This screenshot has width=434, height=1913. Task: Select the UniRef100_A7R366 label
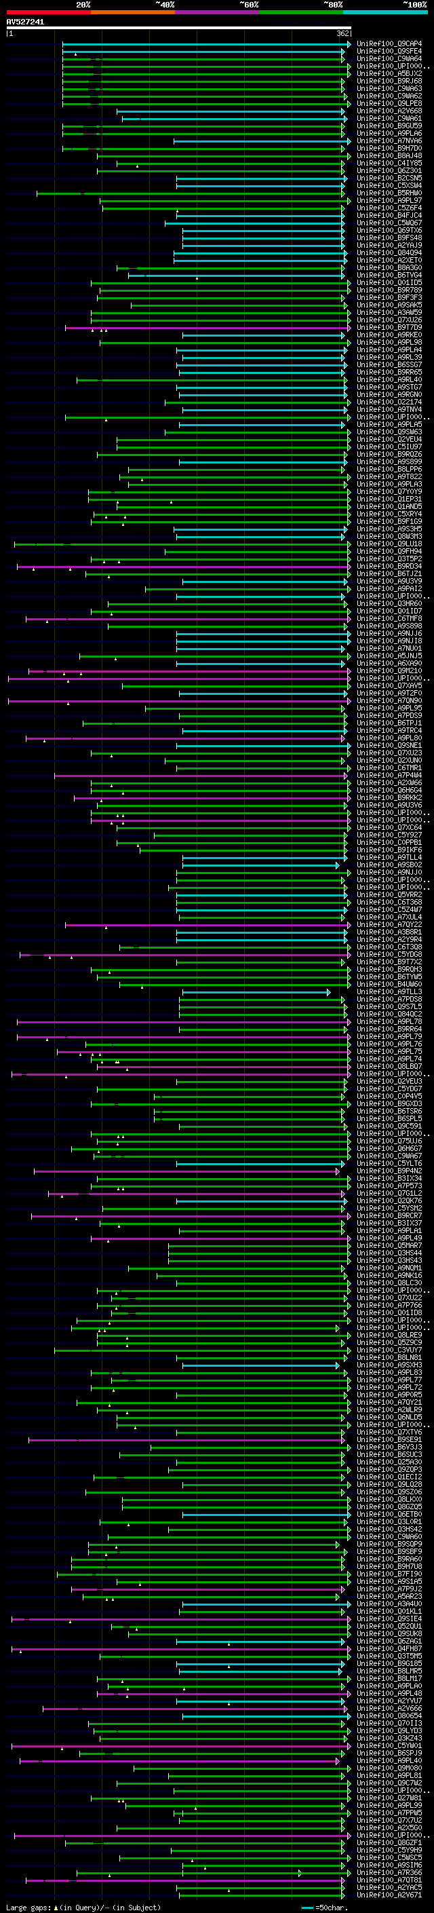click(389, 1873)
